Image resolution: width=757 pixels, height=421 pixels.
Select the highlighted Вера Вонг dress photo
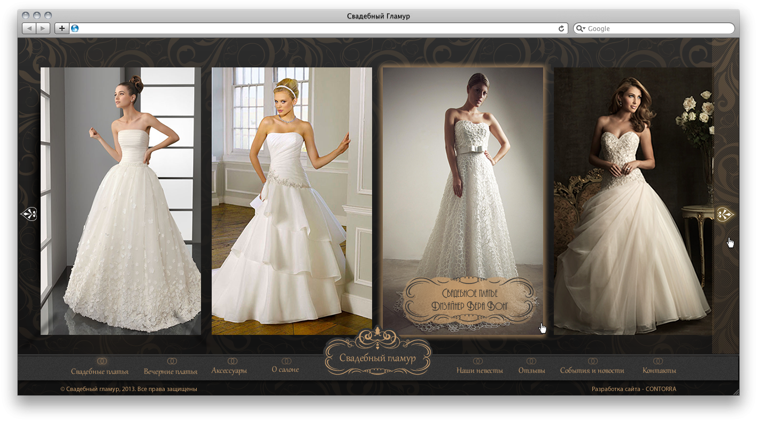click(x=463, y=201)
